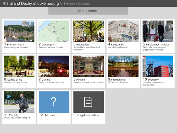
Task: Click the Main menu header bar
Action: pyautogui.click(x=88, y=11)
